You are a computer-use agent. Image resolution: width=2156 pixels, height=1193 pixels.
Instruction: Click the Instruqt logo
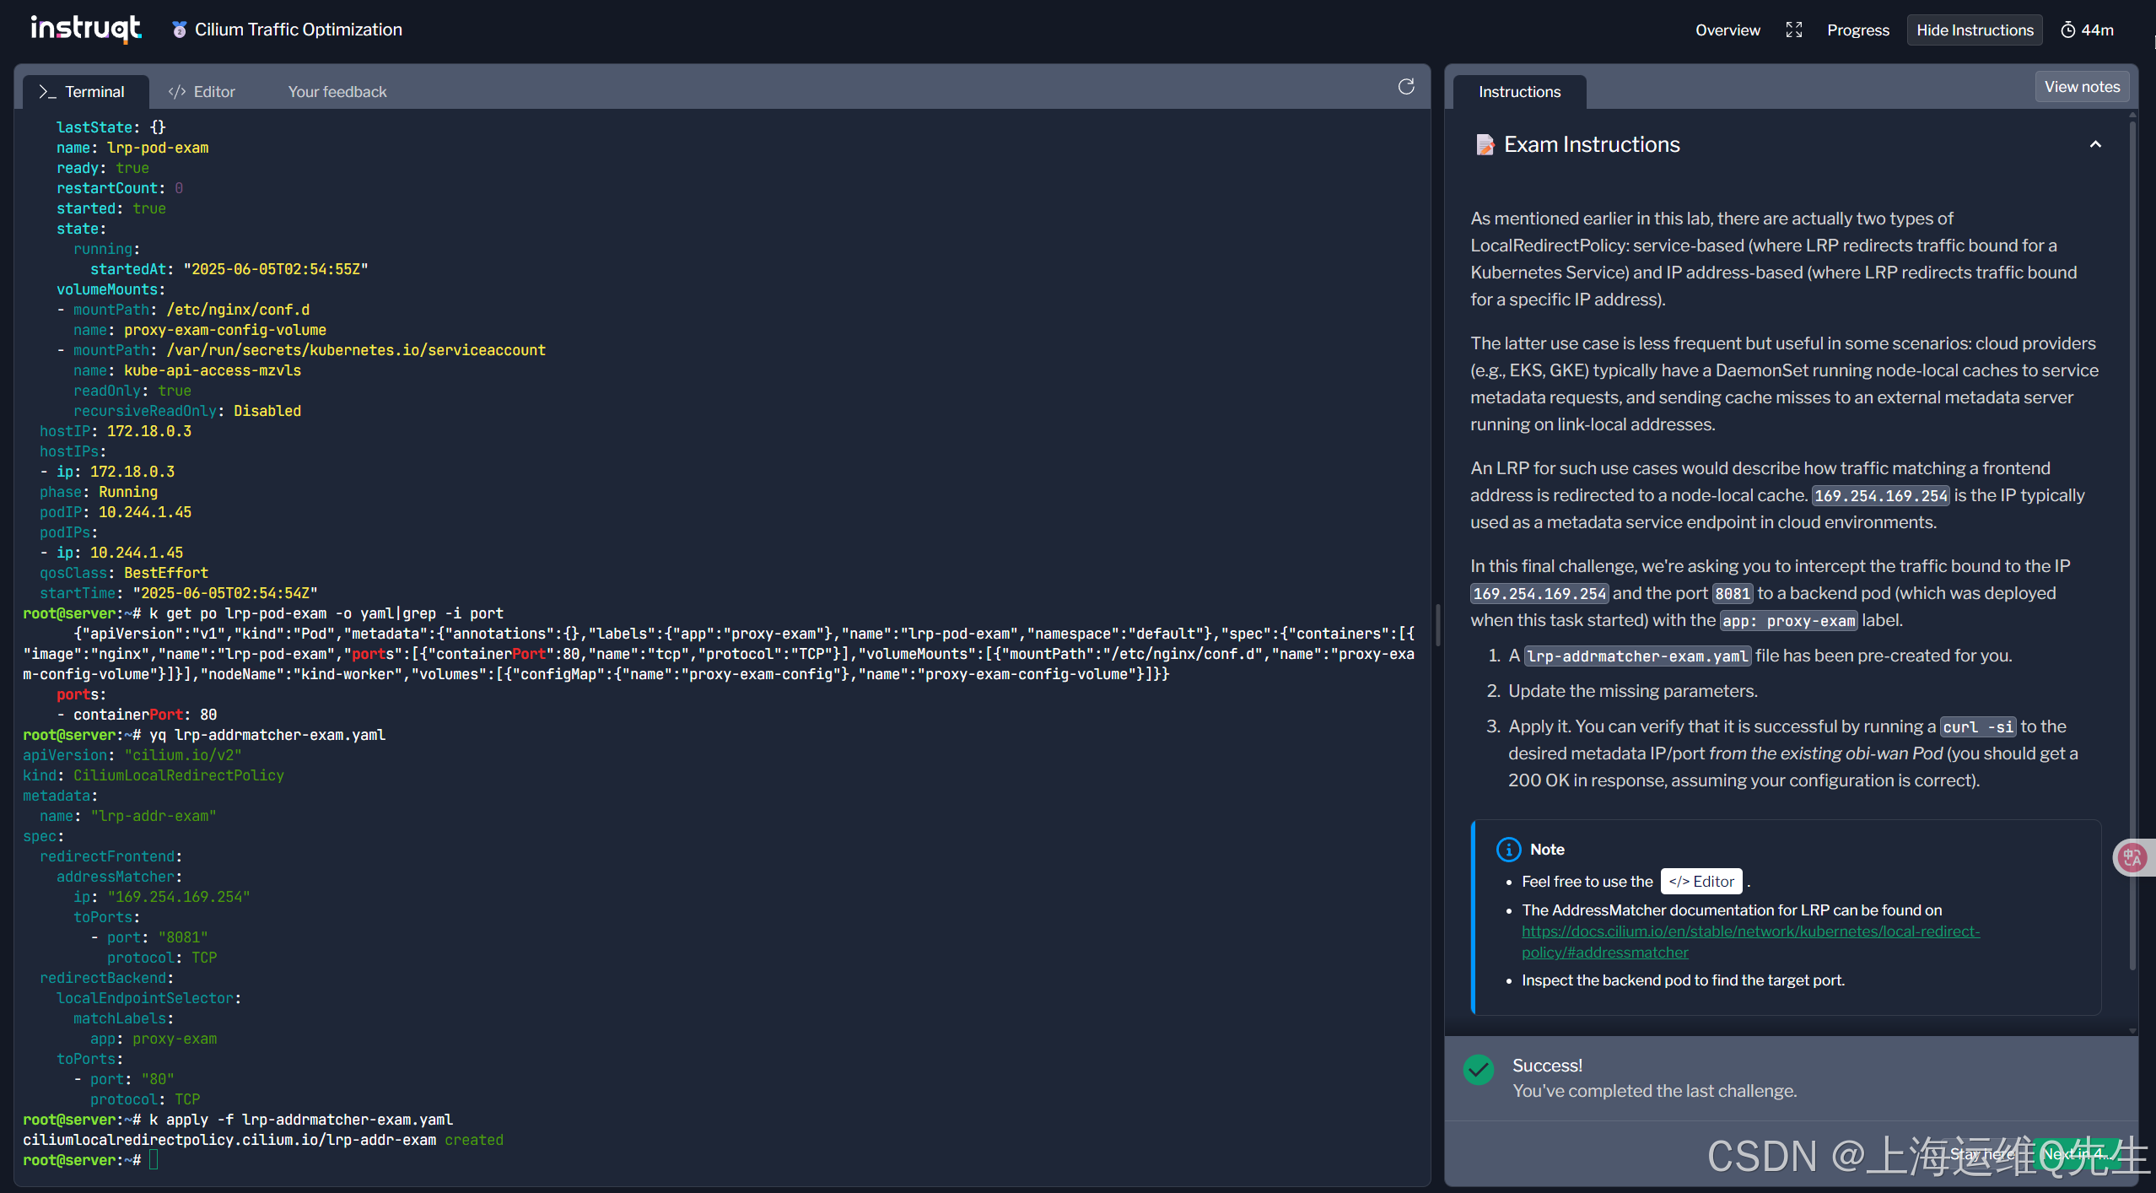[x=86, y=29]
